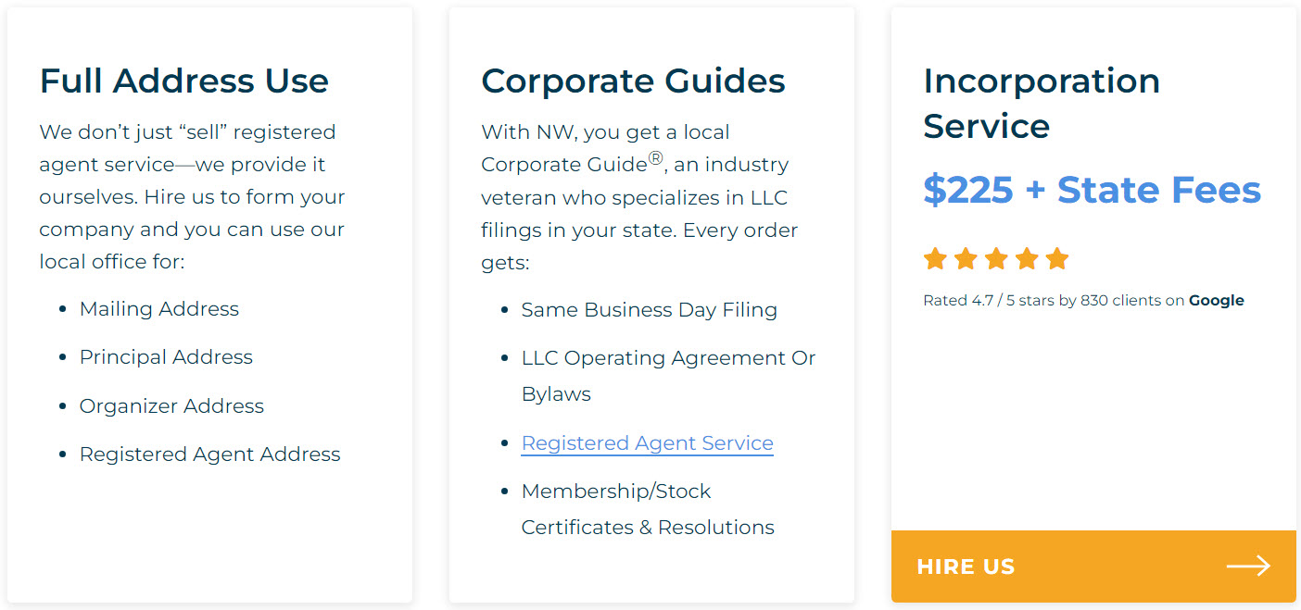Click the registered trademark symbol after Corporate Guide
Screen dimensions: 1301x610
(655, 159)
